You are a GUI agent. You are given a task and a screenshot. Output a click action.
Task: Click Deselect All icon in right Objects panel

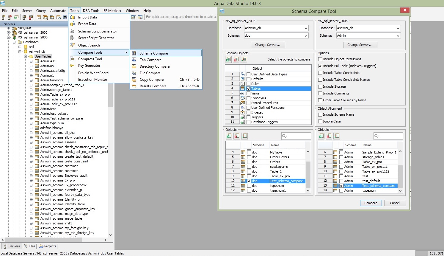point(329,136)
